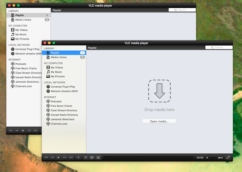The height and width of the screenshot is (172, 242).
Task: Click Playlist item count badge in front window
Action: (x=82, y=53)
